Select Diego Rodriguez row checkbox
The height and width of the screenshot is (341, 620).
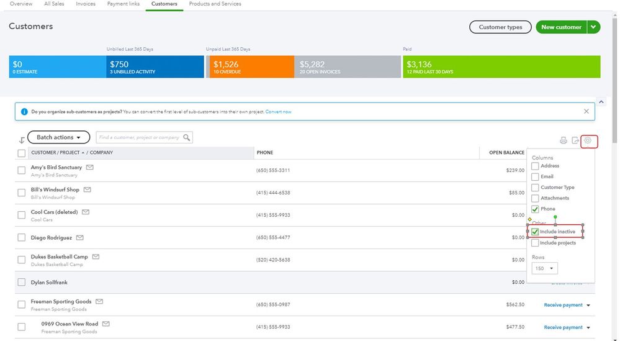[21, 237]
